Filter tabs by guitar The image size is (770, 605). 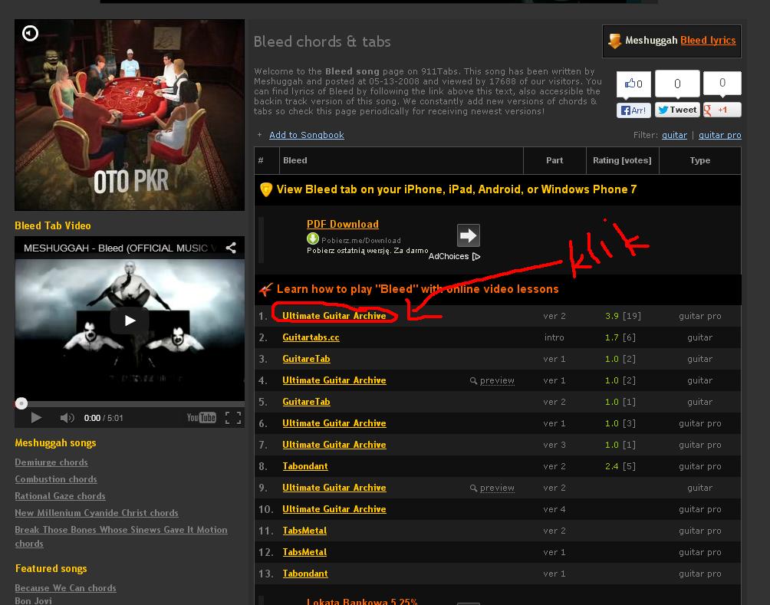pyautogui.click(x=674, y=135)
